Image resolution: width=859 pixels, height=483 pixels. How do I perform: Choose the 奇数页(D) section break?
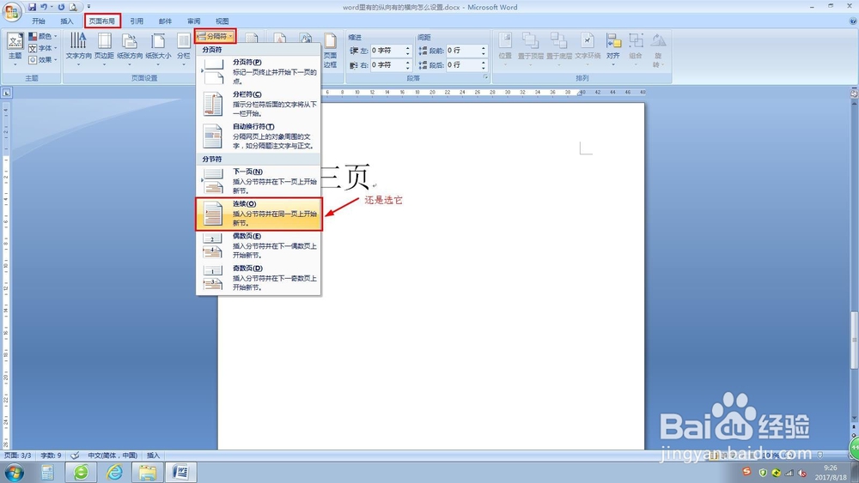click(x=259, y=278)
